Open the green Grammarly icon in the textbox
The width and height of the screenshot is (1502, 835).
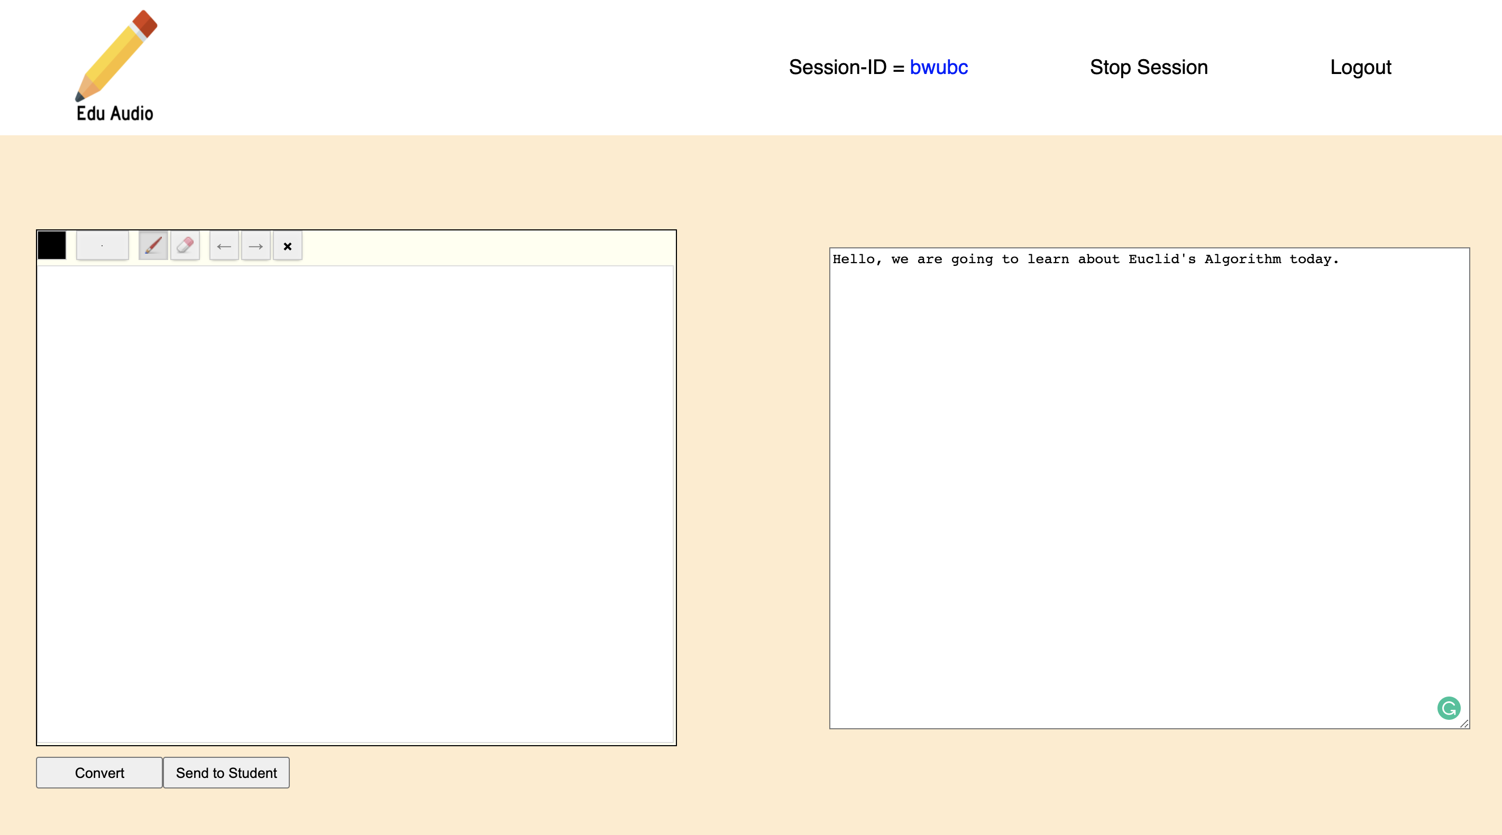1449,708
